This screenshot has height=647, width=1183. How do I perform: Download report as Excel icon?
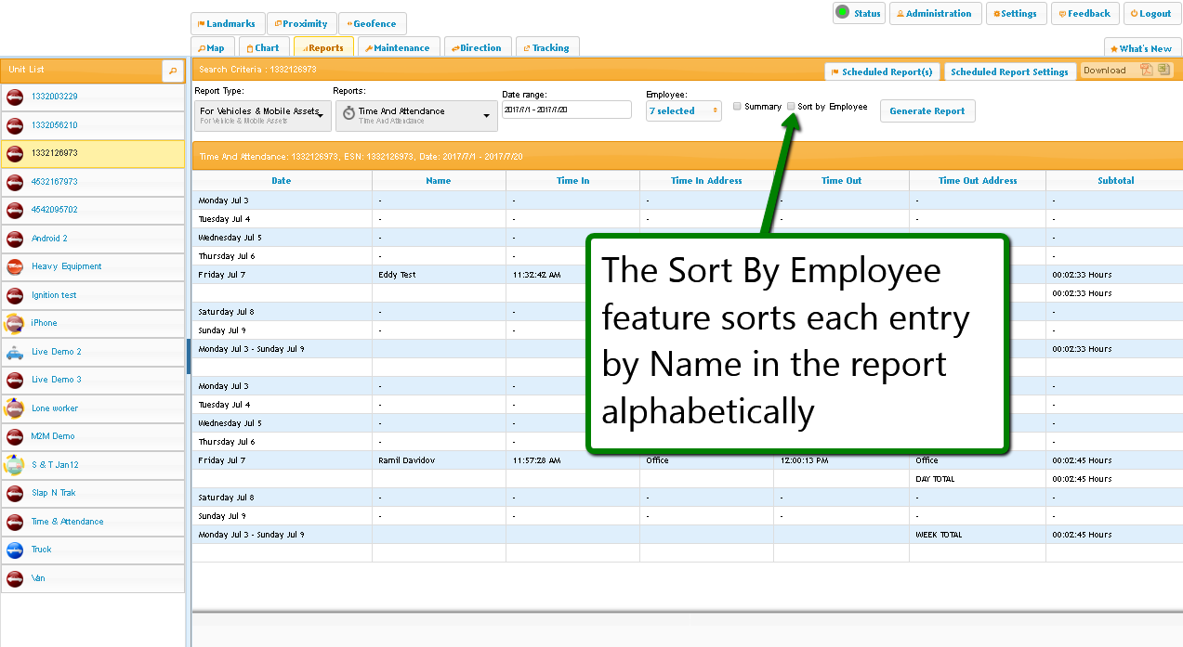tap(1163, 71)
